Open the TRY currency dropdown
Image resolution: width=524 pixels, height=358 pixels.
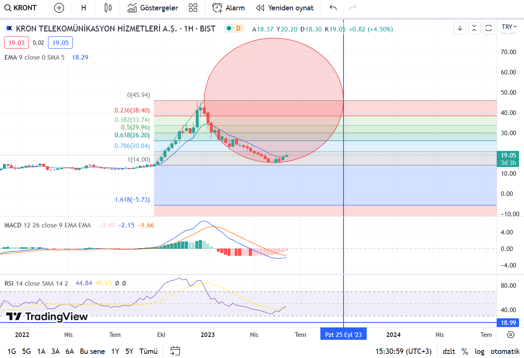(x=510, y=27)
